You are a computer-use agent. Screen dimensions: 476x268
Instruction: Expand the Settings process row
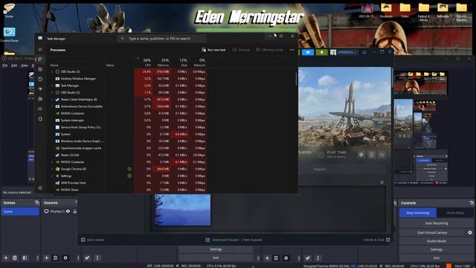[52, 176]
